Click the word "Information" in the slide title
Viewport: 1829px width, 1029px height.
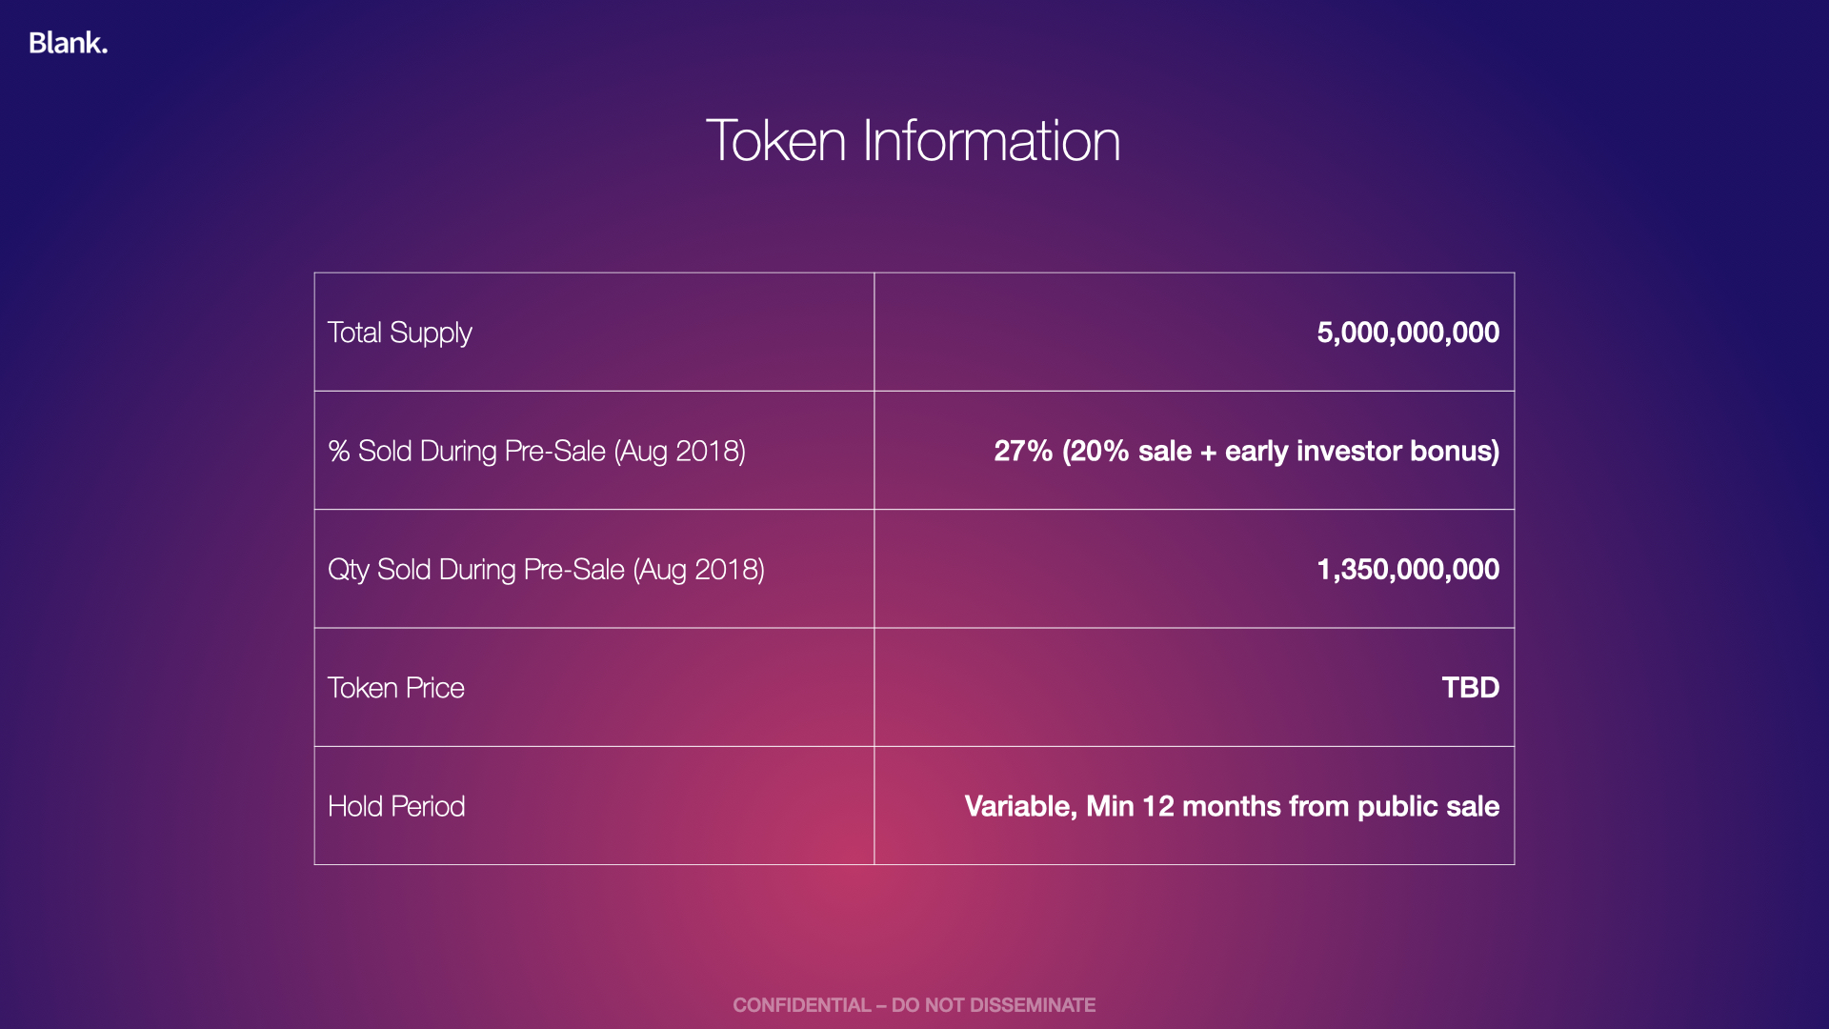point(991,141)
